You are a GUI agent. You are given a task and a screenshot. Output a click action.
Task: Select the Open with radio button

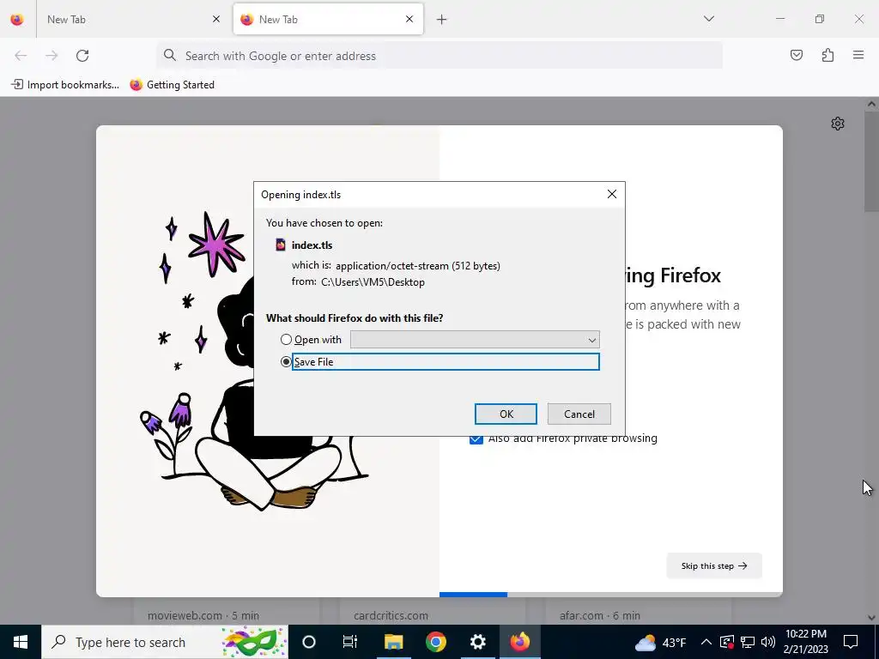pyautogui.click(x=286, y=340)
